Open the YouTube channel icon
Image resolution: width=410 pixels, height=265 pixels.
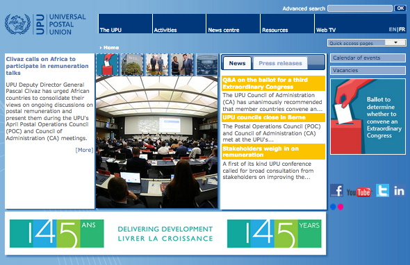tap(359, 192)
